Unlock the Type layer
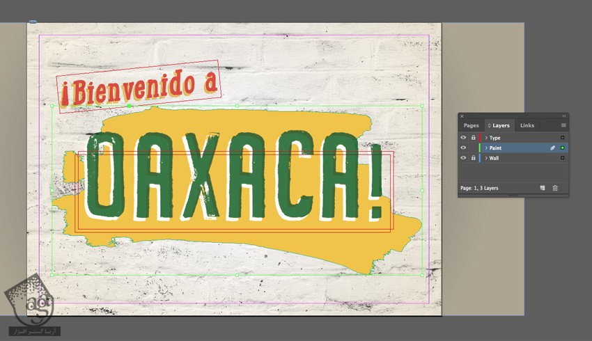The image size is (592, 341). 473,138
